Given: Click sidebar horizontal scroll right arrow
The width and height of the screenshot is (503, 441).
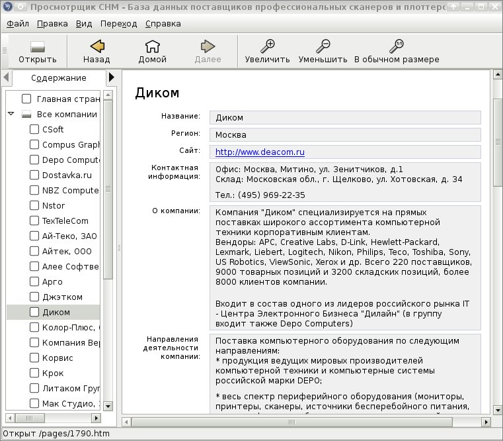Looking at the screenshot, I should click(x=96, y=418).
